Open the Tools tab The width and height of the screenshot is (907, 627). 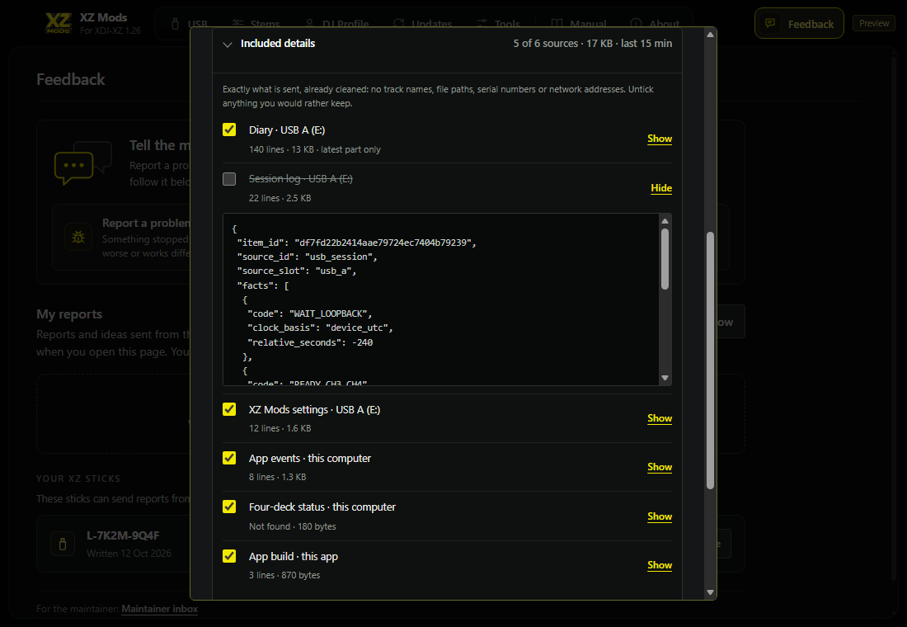[x=498, y=24]
